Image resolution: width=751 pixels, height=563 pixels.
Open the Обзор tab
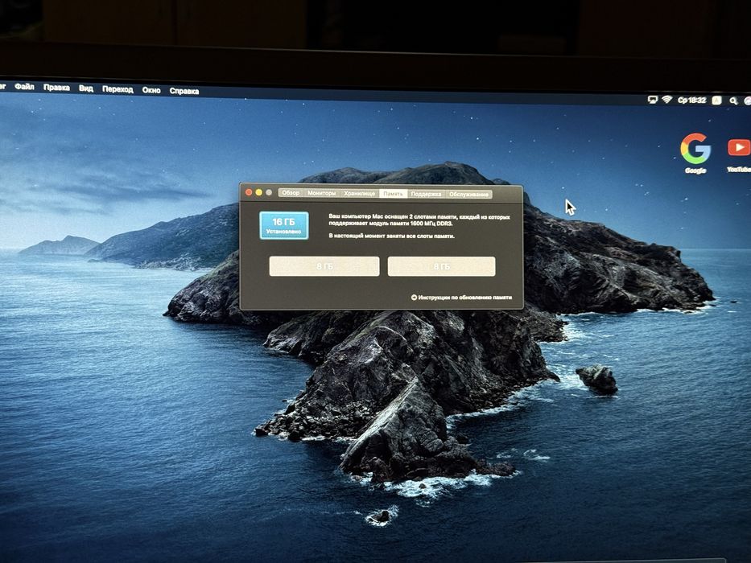(x=291, y=193)
